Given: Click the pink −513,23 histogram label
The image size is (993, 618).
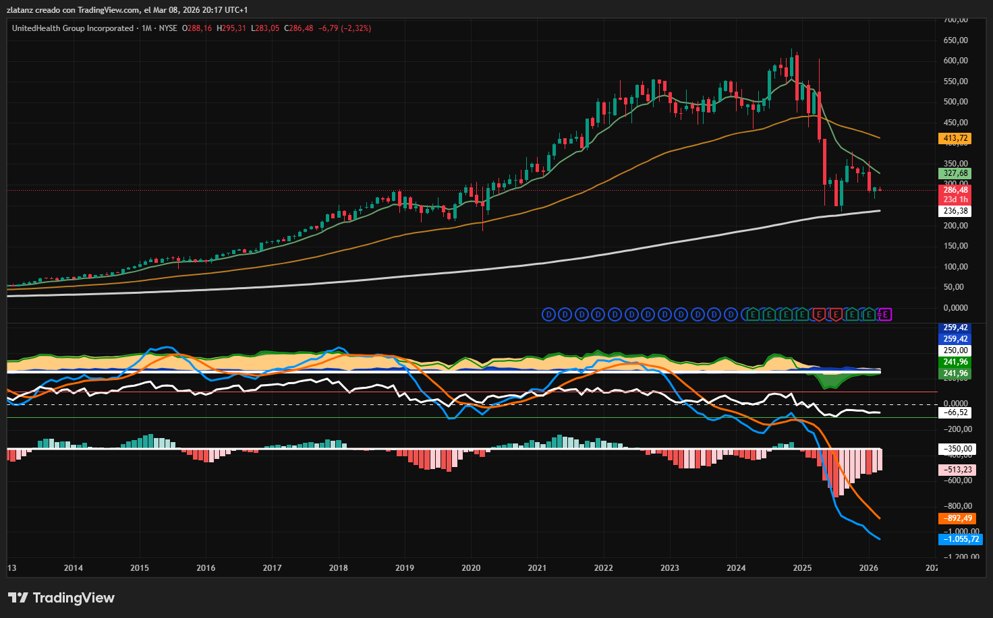Looking at the screenshot, I should coord(957,470).
